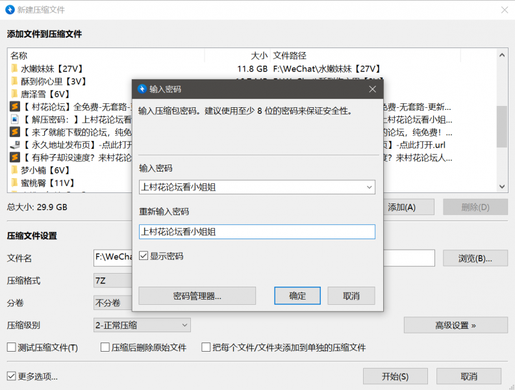Open 密码管理器... button
Screen dimensions: 515x390
(197, 296)
